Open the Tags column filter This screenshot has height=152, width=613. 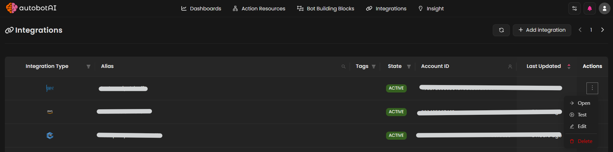point(373,67)
